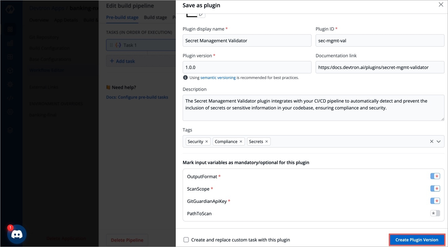Screen dimensions: 448x247
Task: Click the pencil edit icon beside plugin image
Action: tap(201, 15)
